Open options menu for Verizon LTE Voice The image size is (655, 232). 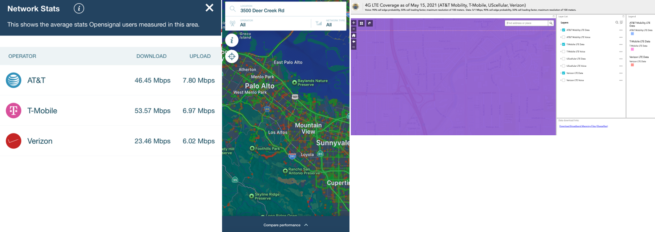(x=621, y=80)
